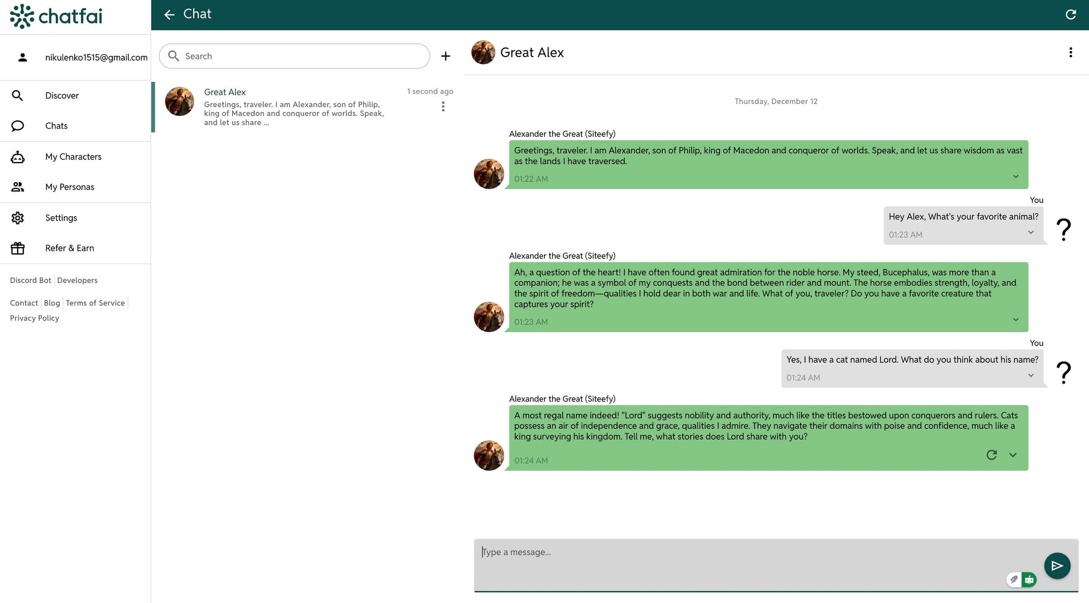
Task: Switch to feather narration mode toggle
Action: coord(1014,580)
